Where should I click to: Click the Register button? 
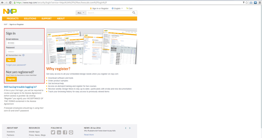click(11, 79)
